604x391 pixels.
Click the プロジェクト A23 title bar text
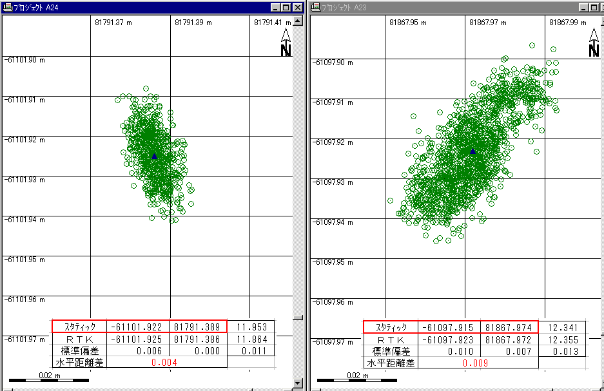pos(344,7)
